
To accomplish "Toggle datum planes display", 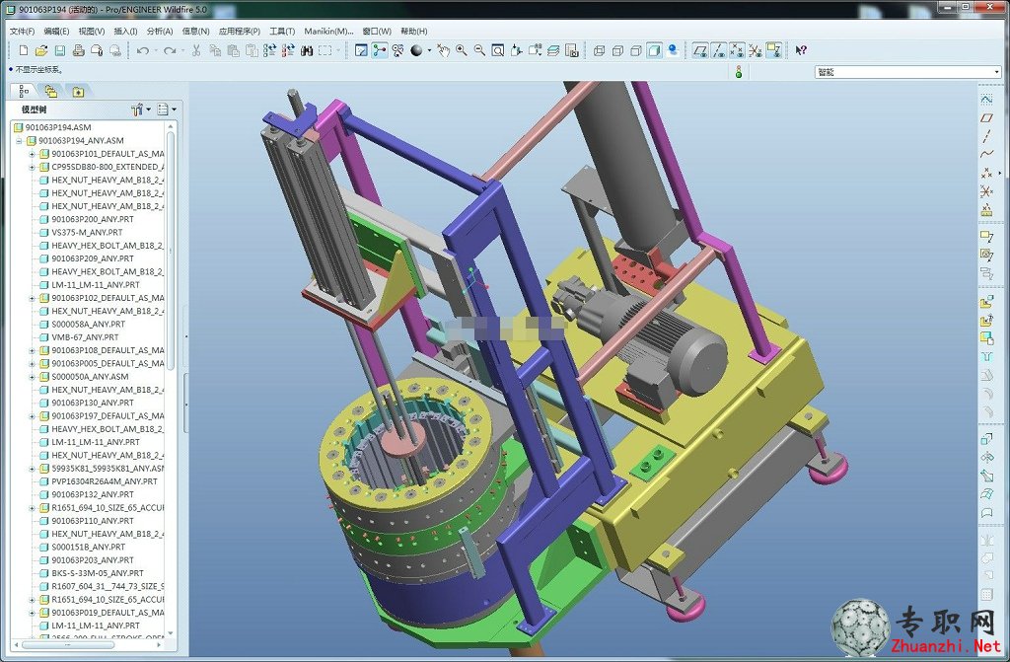I will coord(700,50).
